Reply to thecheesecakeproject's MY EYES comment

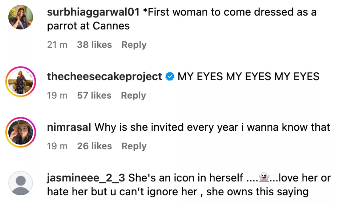(133, 95)
